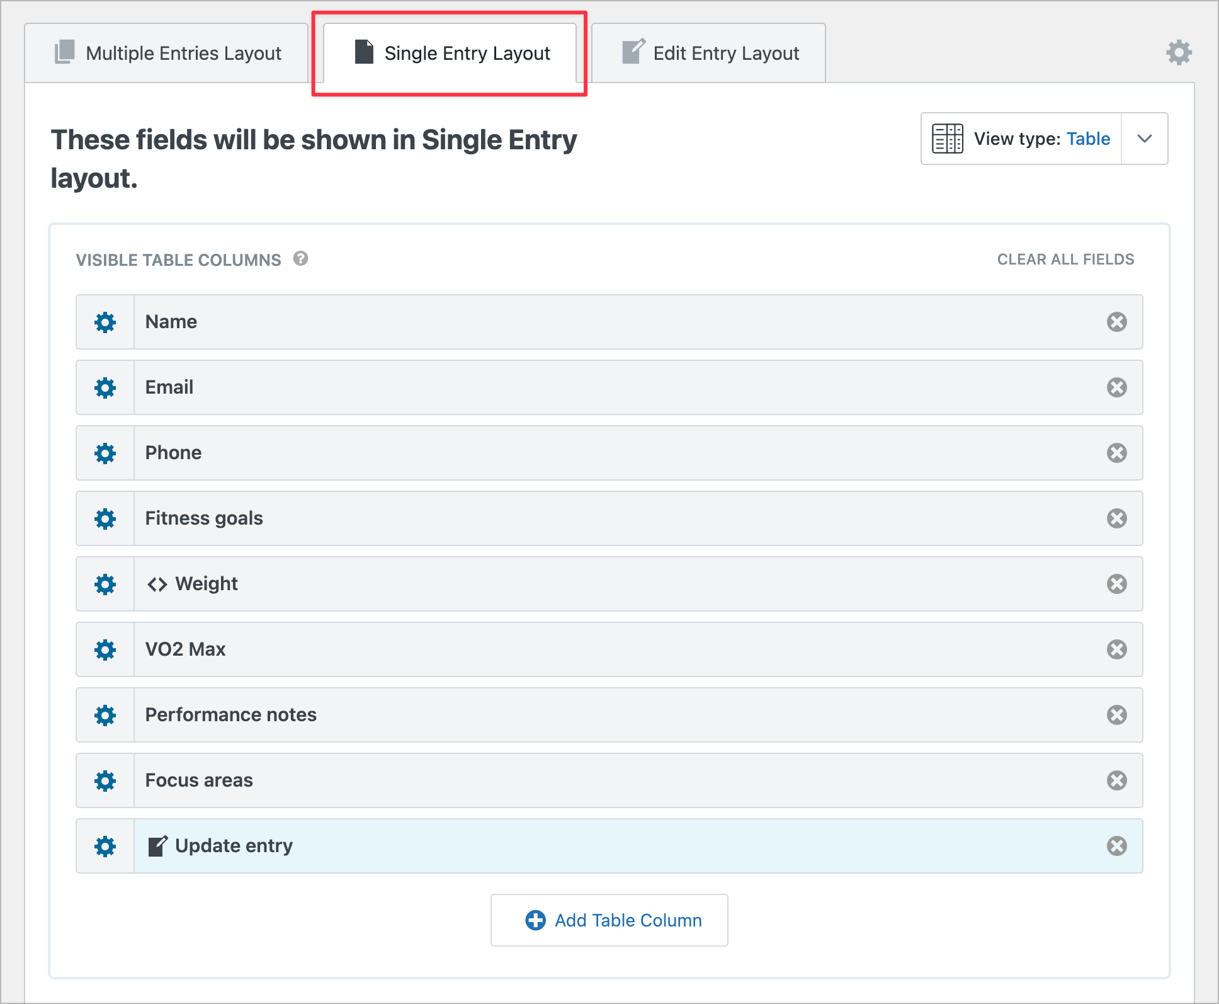1219x1004 pixels.
Task: Switch to the Edit Entry Layout tab
Action: tap(708, 53)
